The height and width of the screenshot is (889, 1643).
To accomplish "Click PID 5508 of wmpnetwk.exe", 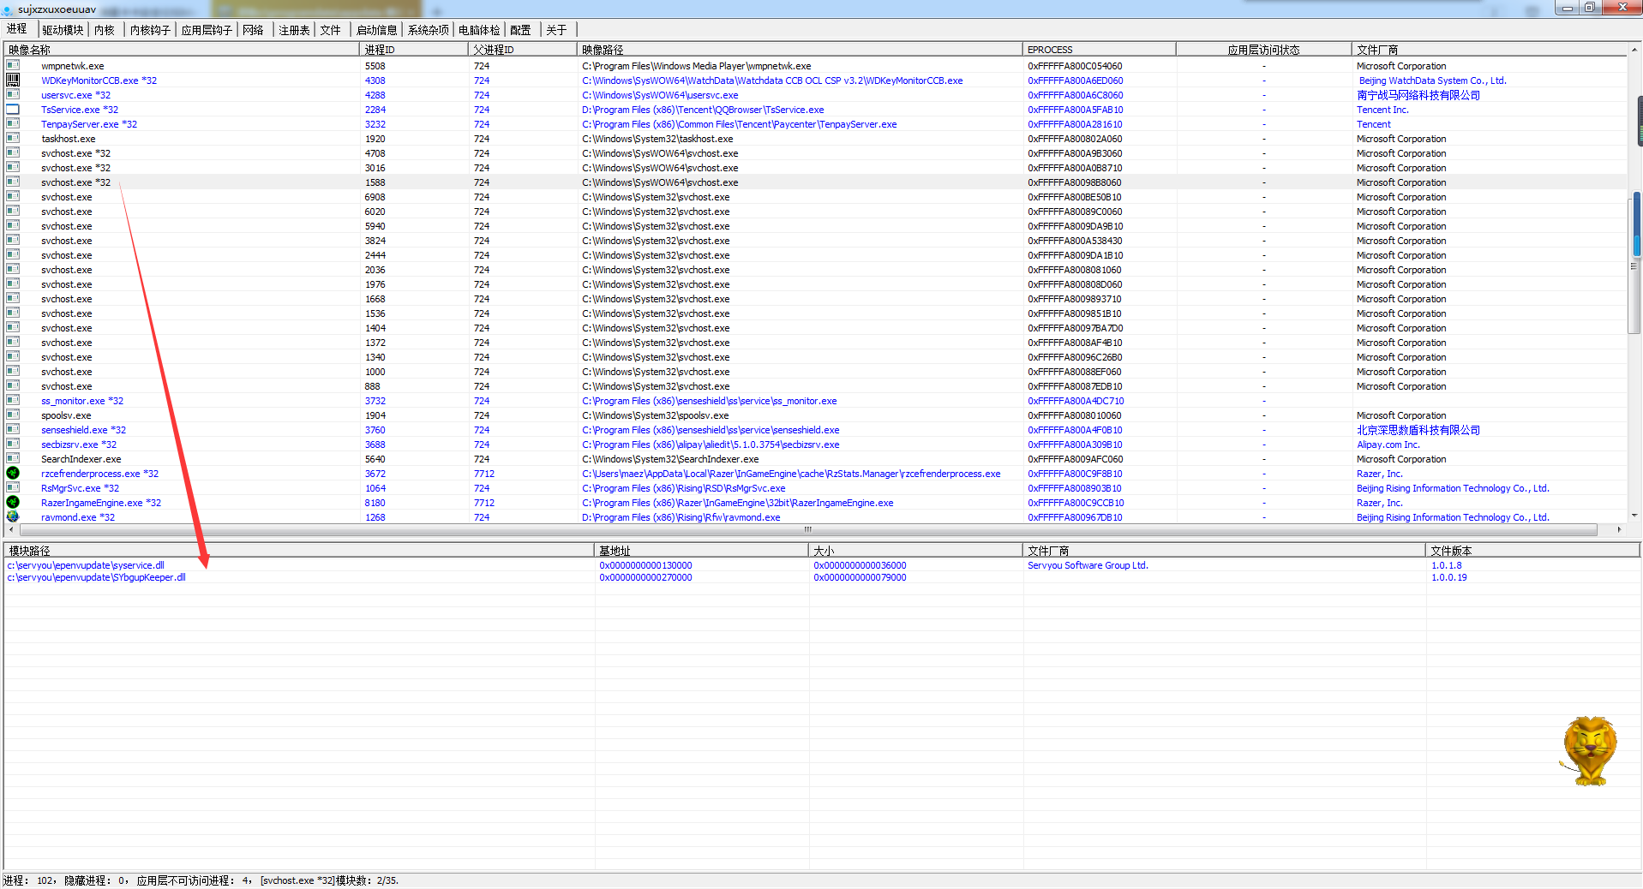I will point(375,66).
